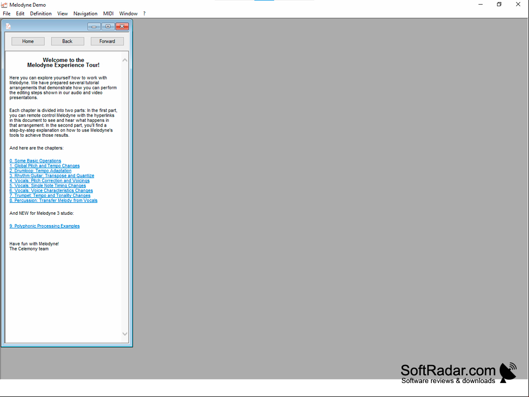This screenshot has height=397, width=529.
Task: Open chapter 4 Vocals: Pitch Correction and Voicings
Action: pos(50,181)
